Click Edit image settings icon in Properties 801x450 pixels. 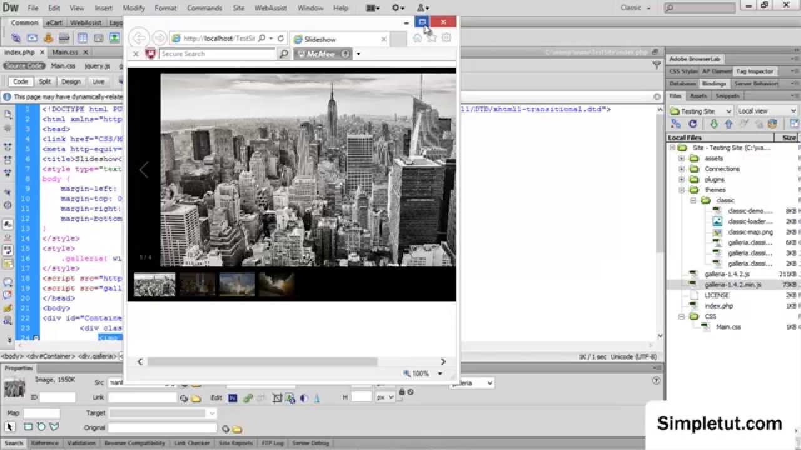click(248, 397)
